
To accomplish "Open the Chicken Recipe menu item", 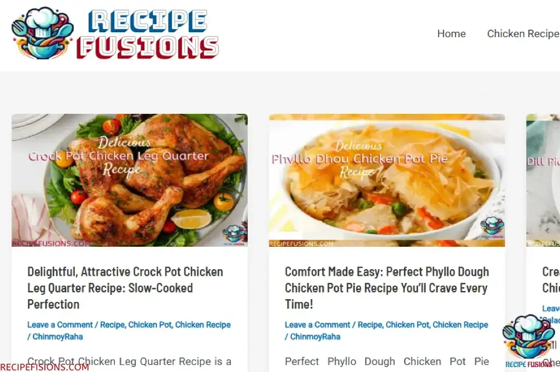I will [x=523, y=33].
